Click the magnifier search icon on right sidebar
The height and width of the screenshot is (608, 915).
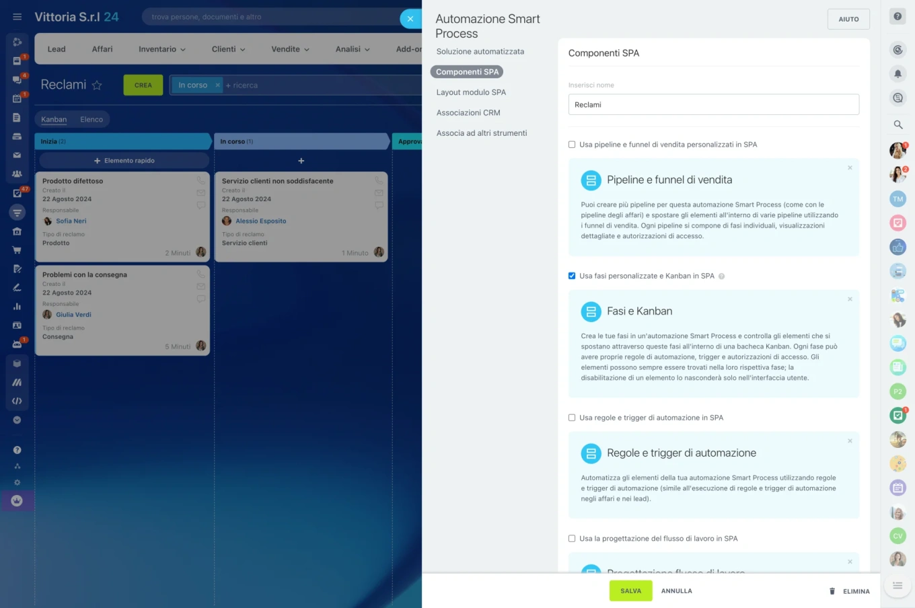click(898, 124)
